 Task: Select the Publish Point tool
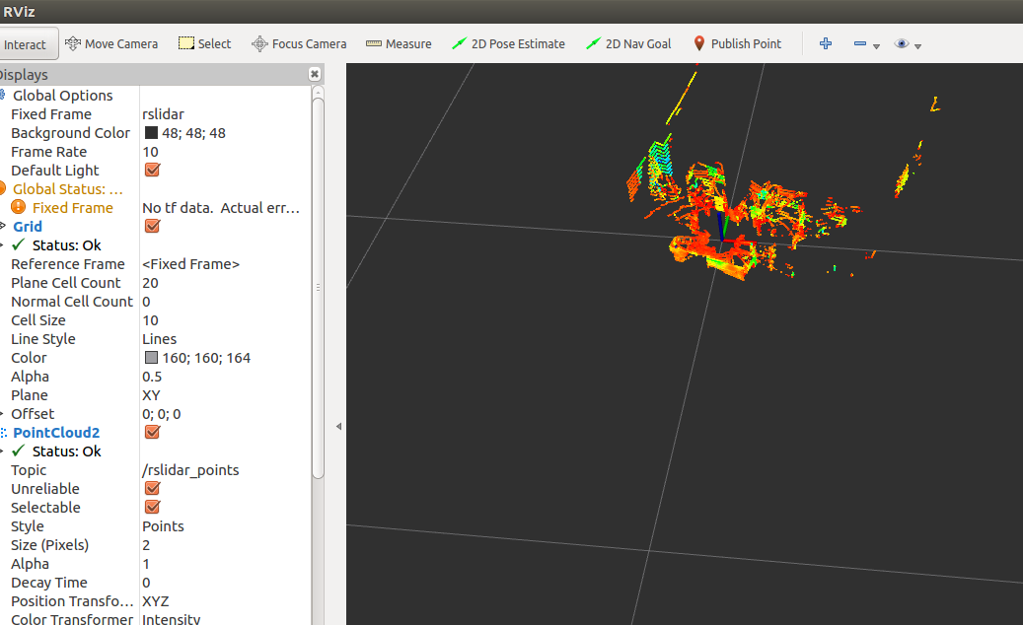pos(737,43)
